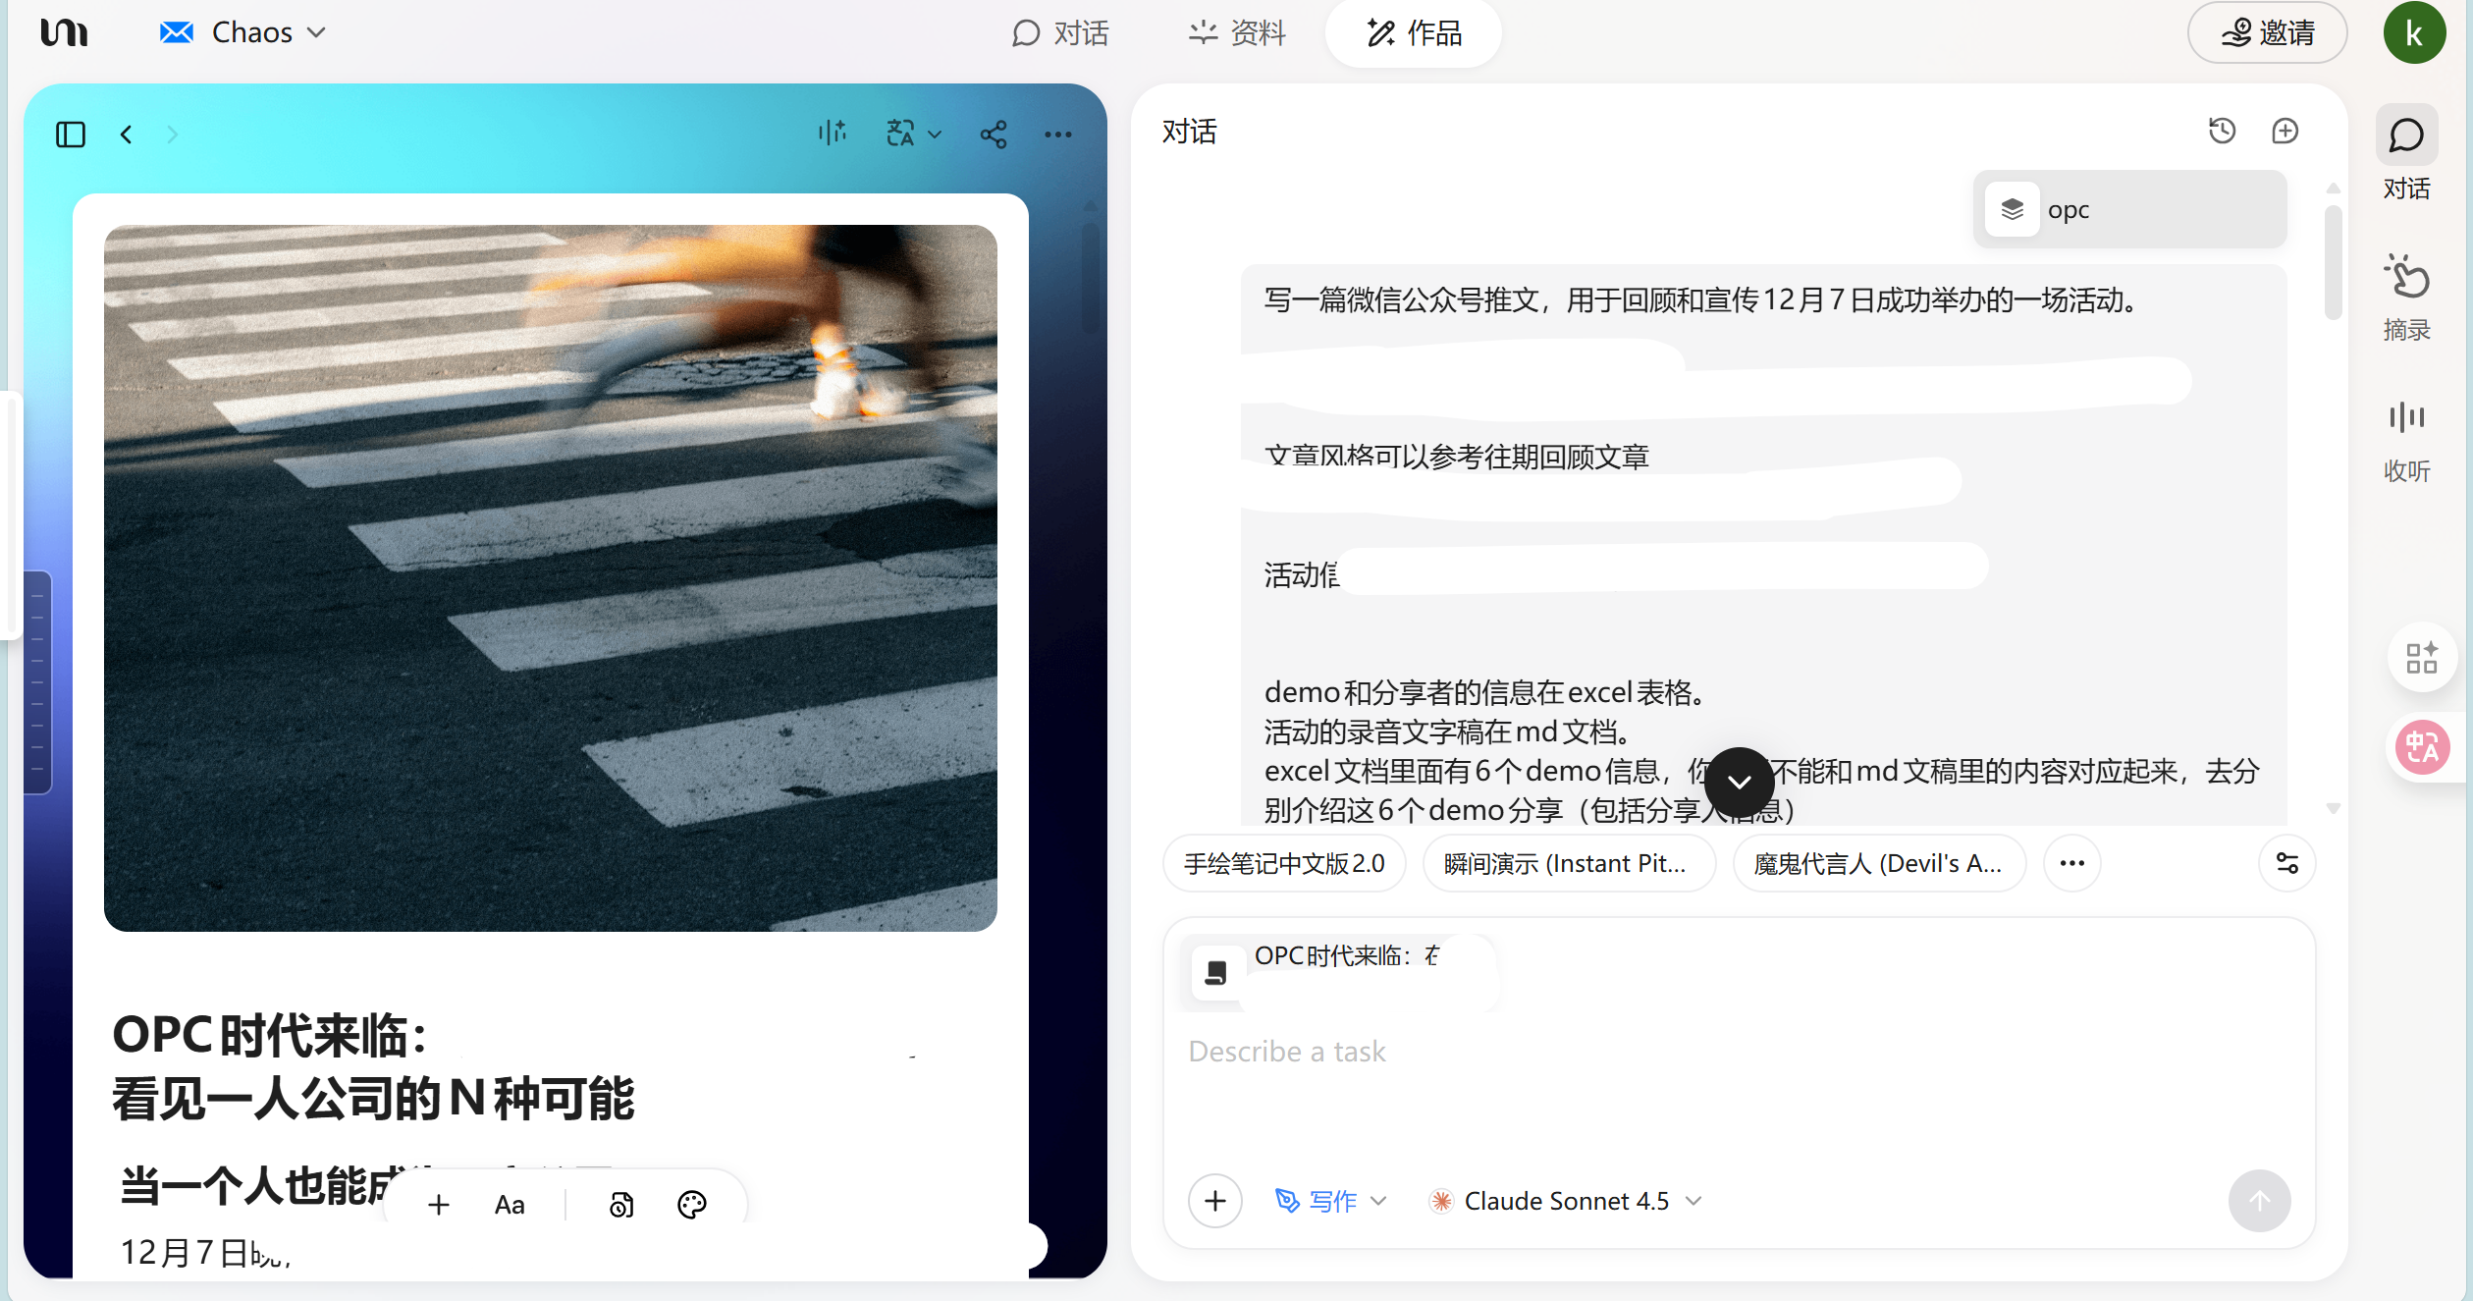Open the skills settings sliders icon

click(x=2286, y=863)
